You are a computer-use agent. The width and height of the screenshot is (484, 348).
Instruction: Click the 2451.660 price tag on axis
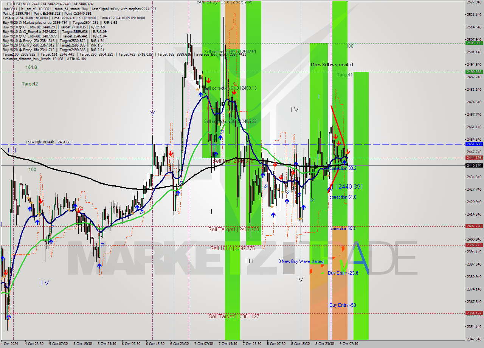click(474, 144)
